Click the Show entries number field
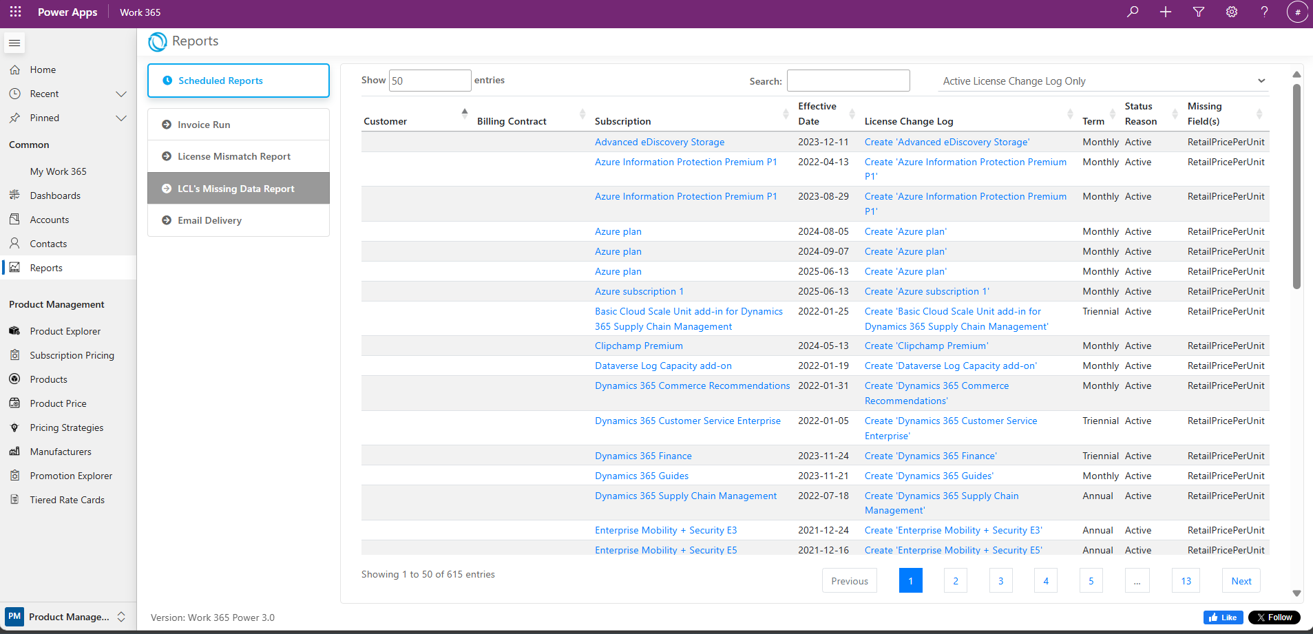 [430, 81]
